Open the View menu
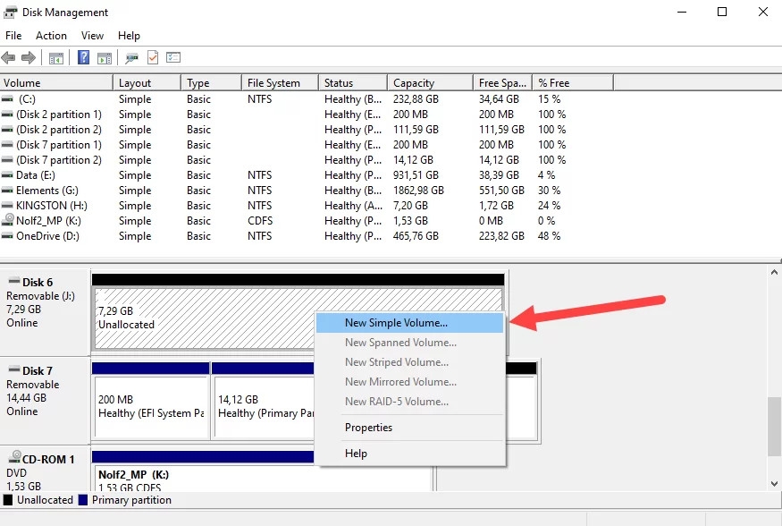The image size is (782, 526). 92,36
